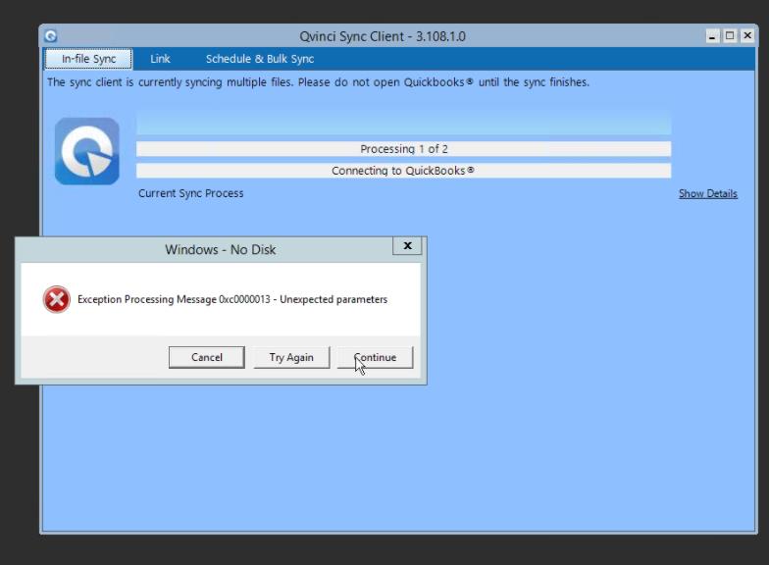Click the red error icon in the dialog
The width and height of the screenshot is (769, 565).
tap(57, 300)
